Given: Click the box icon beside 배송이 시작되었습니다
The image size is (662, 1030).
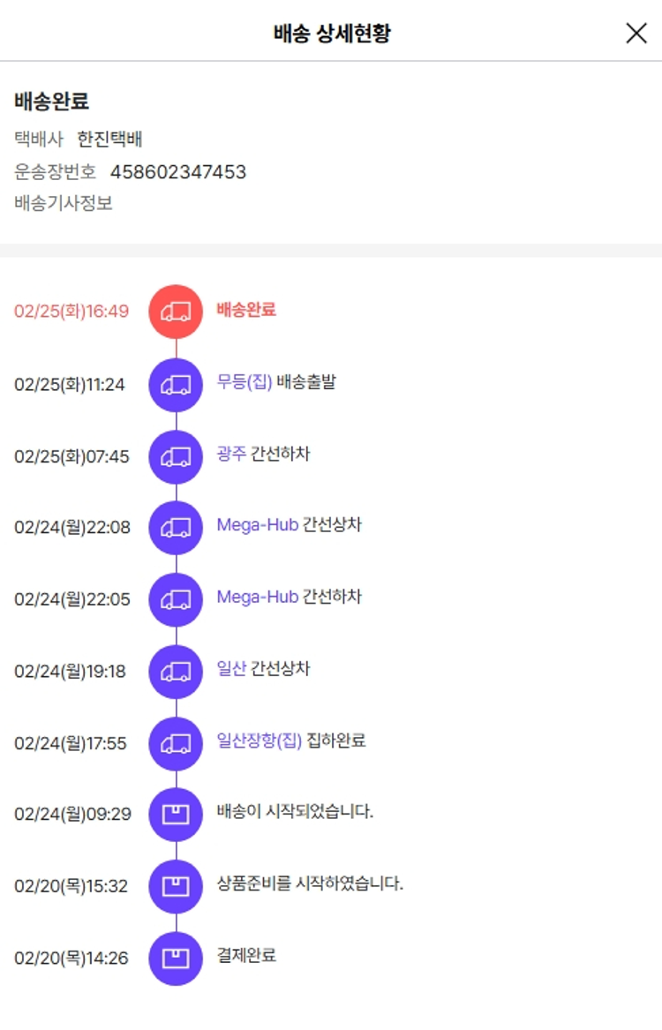Looking at the screenshot, I should [176, 814].
